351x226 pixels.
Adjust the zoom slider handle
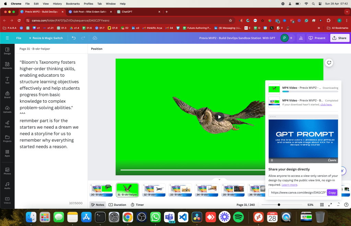(x=279, y=204)
